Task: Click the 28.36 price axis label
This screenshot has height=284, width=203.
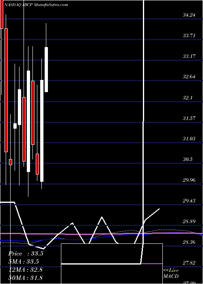Action: pos(189,242)
